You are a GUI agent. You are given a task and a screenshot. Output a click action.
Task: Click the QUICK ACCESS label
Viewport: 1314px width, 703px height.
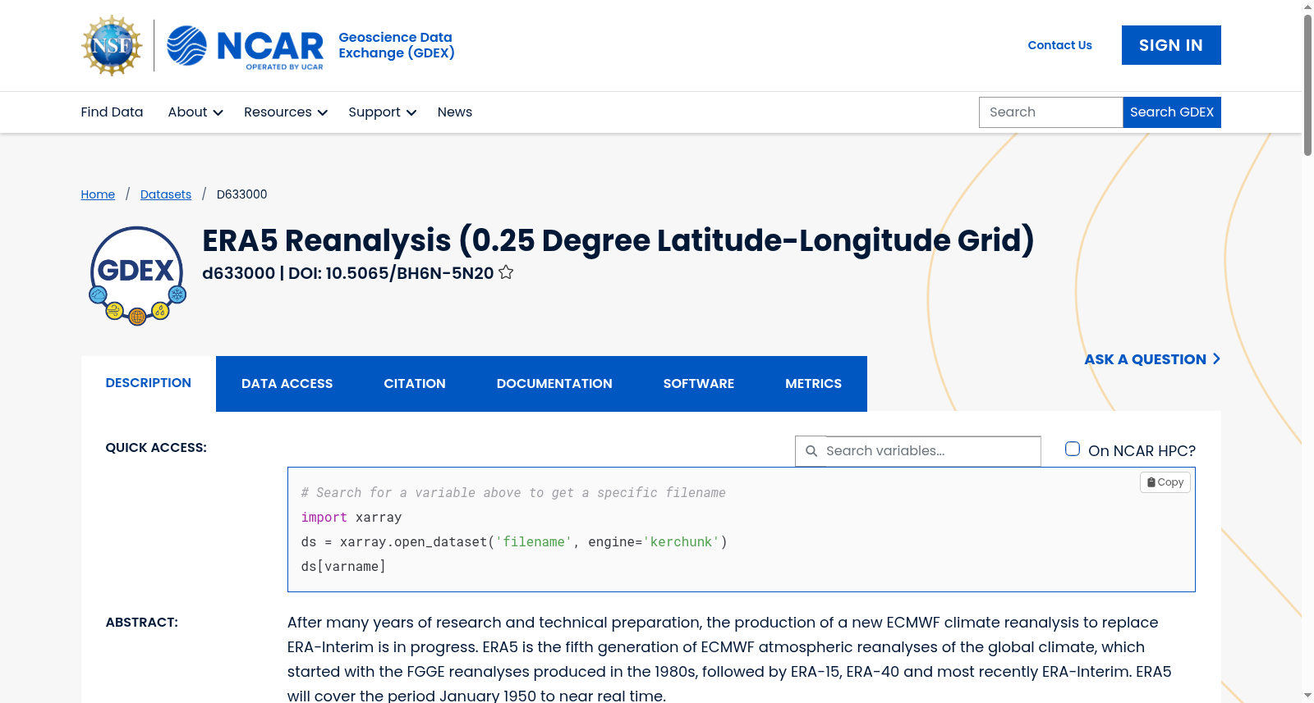click(156, 448)
